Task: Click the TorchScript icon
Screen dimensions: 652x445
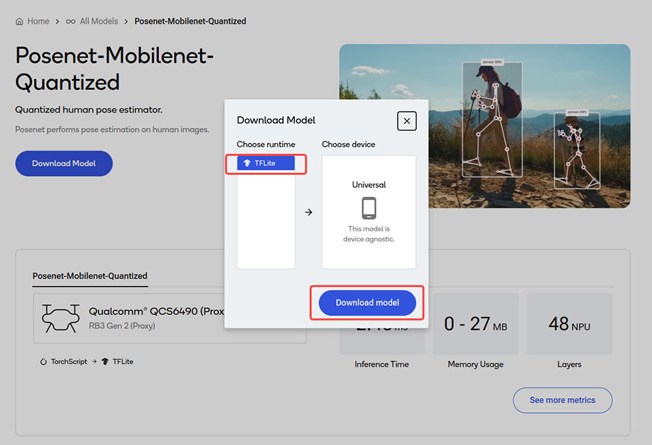Action: [43, 361]
